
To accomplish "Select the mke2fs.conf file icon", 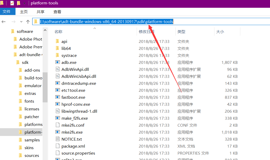I will [58, 125].
